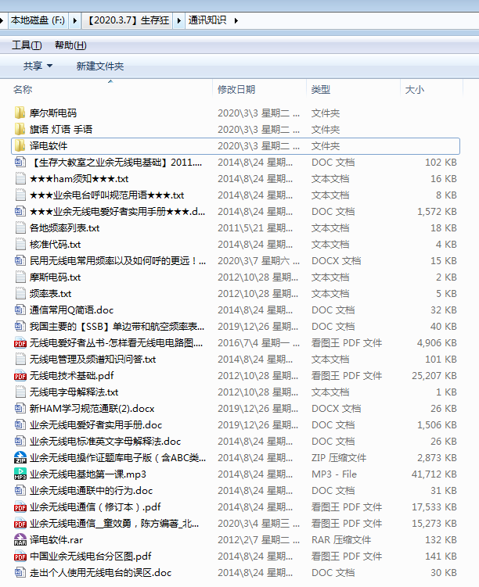Click the 2020\3\4 星期三 date cell
This screenshot has width=479, height=587.
pos(258,524)
